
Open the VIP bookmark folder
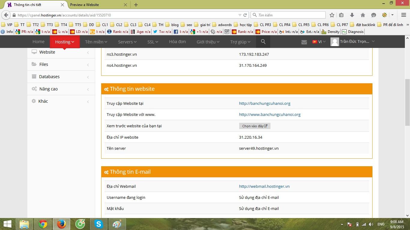(7, 25)
